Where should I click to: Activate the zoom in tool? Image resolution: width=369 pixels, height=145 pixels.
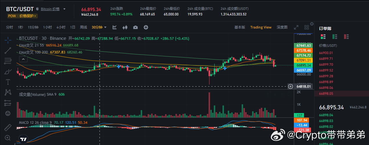tap(8, 138)
